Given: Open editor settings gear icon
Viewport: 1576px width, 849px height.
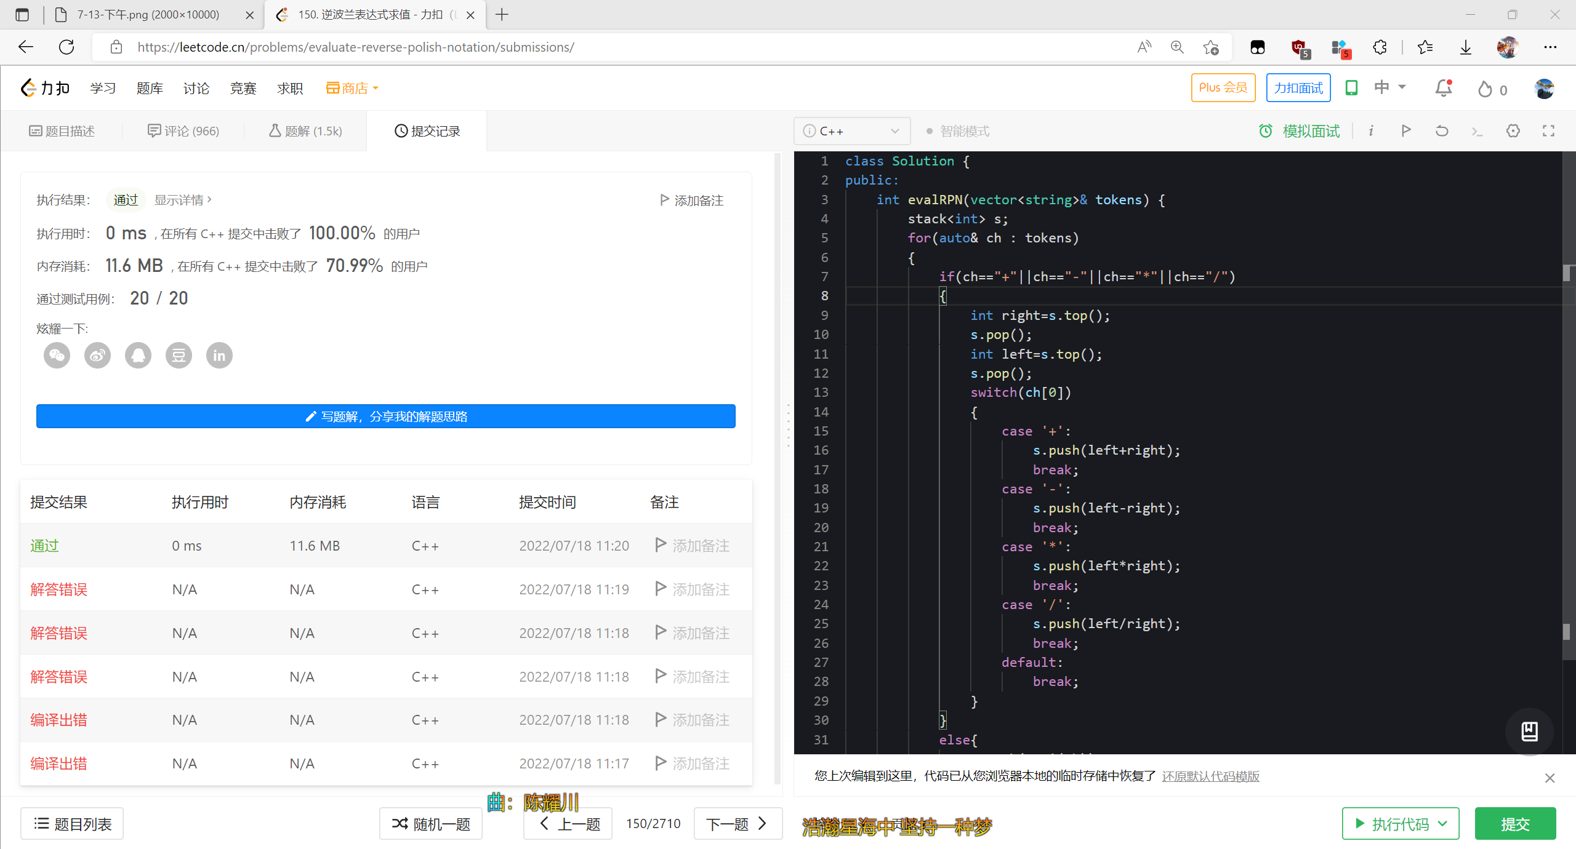Looking at the screenshot, I should click(1513, 130).
